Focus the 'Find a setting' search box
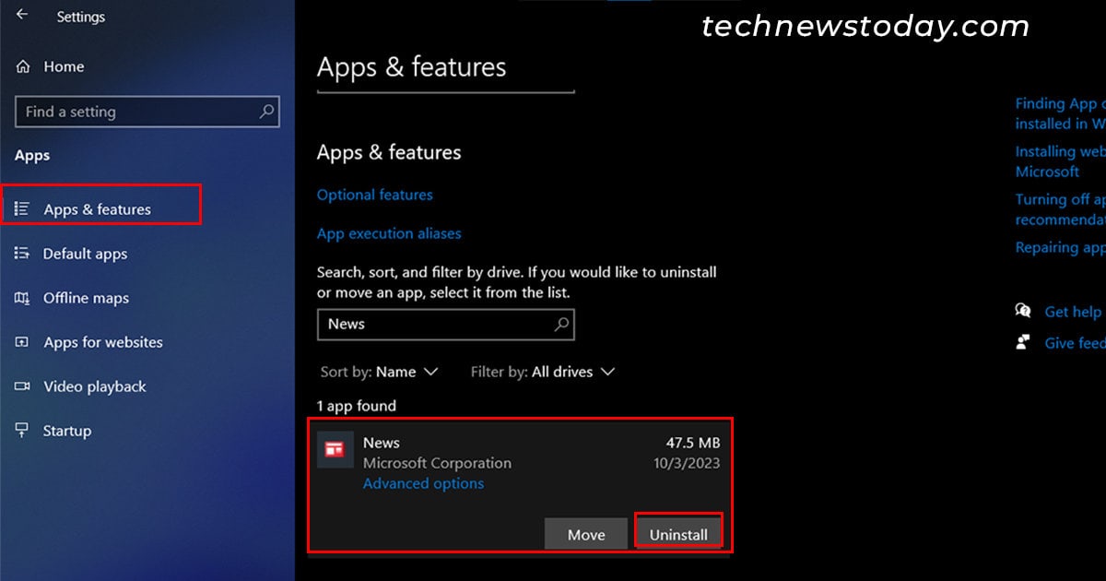Image resolution: width=1106 pixels, height=581 pixels. (x=147, y=112)
